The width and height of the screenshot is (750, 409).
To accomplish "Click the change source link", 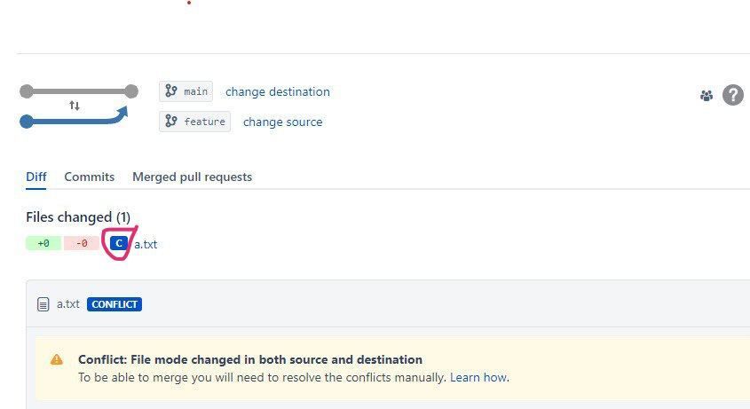I will (282, 122).
